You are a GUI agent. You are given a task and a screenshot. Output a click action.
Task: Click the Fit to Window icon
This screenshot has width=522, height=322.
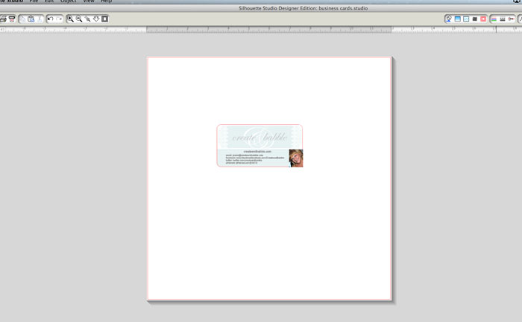[x=105, y=19]
